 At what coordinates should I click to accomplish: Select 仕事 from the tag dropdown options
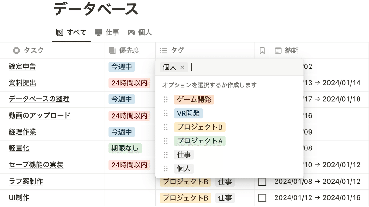pos(184,154)
